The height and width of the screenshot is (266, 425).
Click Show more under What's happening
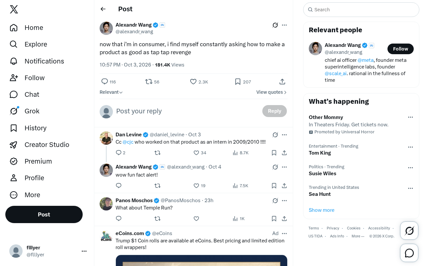point(321,210)
